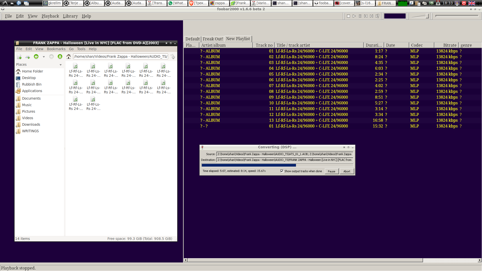
Task: Click the Codec column header
Action: point(421,45)
